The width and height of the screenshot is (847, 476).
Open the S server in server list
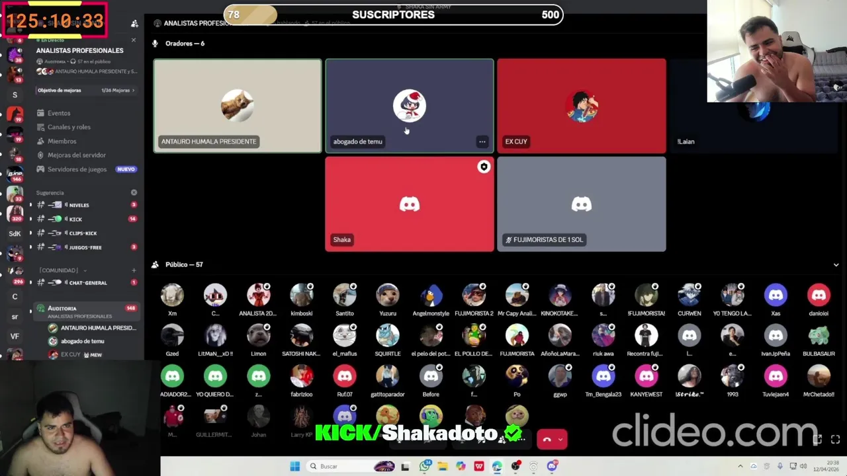coord(15,95)
